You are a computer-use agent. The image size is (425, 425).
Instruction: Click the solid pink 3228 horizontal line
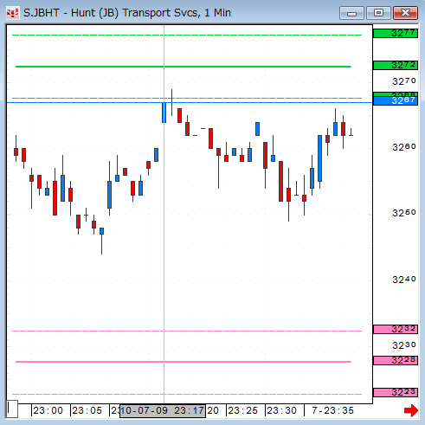tap(184, 362)
